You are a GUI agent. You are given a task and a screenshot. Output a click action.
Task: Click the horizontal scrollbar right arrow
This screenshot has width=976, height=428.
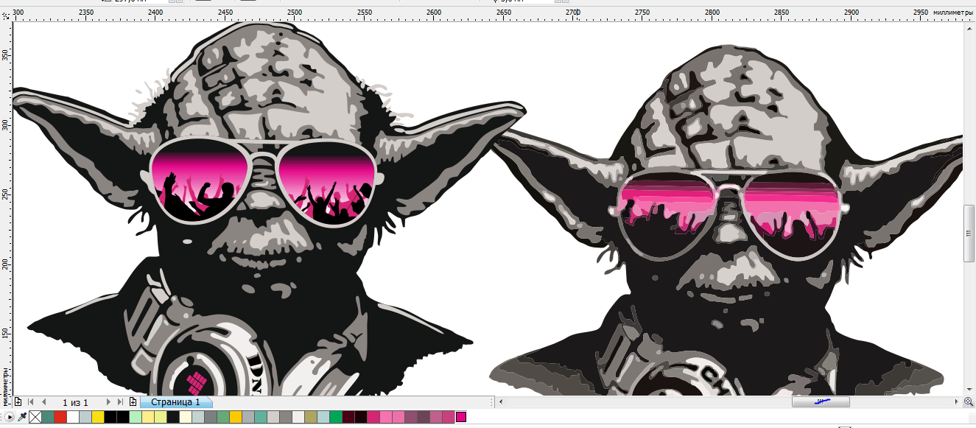(x=955, y=402)
